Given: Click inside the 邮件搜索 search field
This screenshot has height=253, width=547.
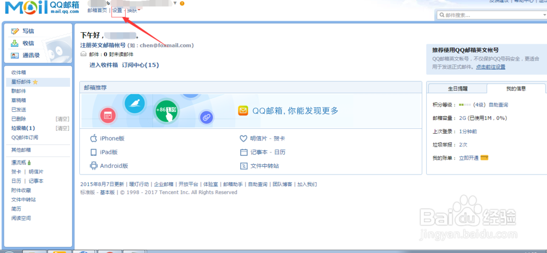Looking at the screenshot, I should [x=491, y=15].
